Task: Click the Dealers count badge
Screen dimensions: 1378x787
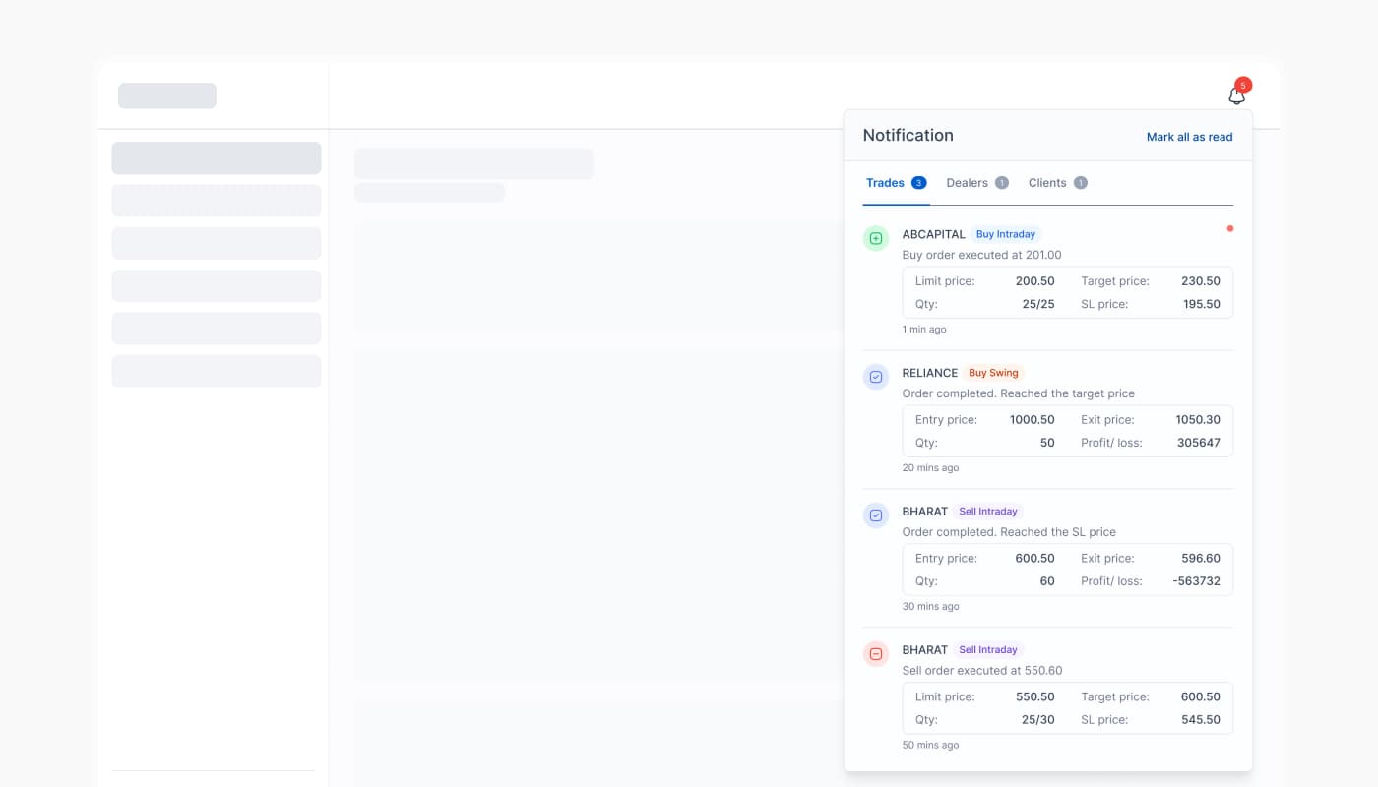Action: pos(1001,183)
